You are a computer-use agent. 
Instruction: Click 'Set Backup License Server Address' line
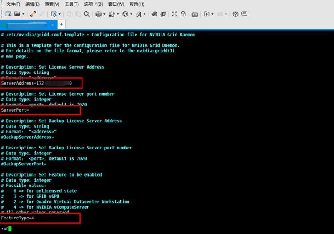click(x=62, y=121)
